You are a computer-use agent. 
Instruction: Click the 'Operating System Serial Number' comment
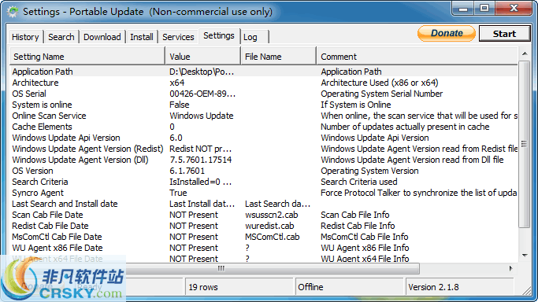pos(381,94)
